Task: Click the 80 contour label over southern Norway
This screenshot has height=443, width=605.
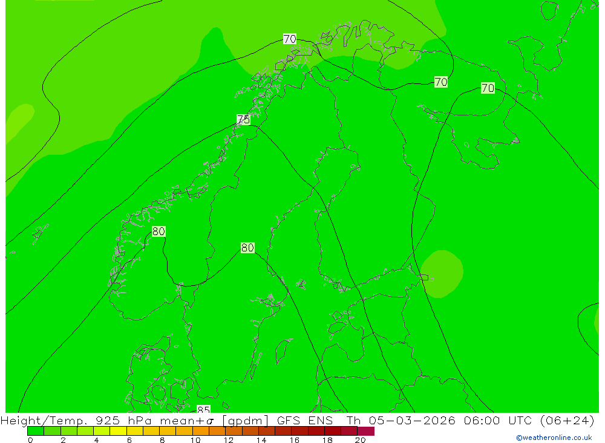Action: [159, 231]
